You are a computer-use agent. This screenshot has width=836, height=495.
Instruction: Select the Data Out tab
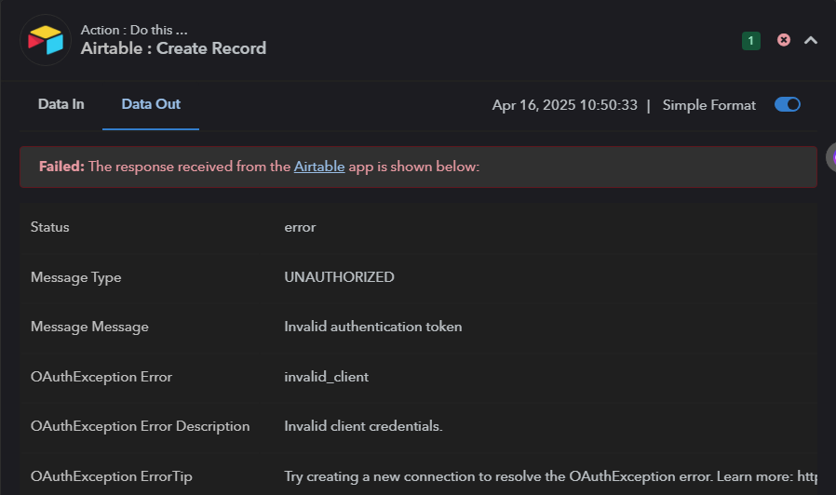pos(151,104)
